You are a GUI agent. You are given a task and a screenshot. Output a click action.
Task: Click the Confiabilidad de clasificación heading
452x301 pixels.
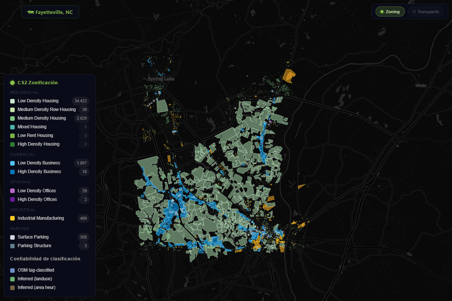pyautogui.click(x=45, y=259)
